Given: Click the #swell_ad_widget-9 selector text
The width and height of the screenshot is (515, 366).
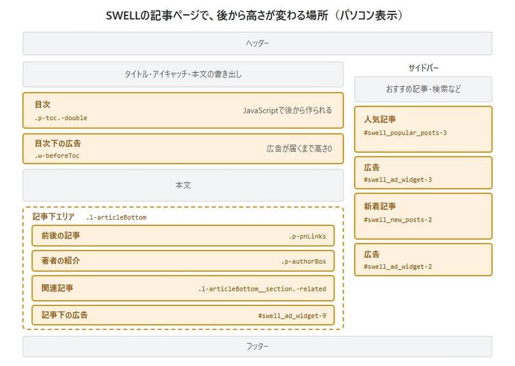Looking at the screenshot, I should click(292, 316).
